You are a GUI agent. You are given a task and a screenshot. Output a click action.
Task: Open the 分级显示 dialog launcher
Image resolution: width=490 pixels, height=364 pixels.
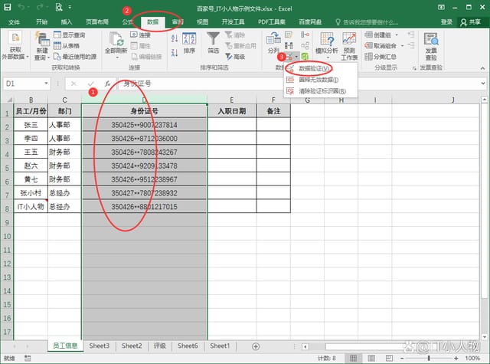[414, 68]
